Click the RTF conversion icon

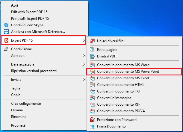point(92,104)
